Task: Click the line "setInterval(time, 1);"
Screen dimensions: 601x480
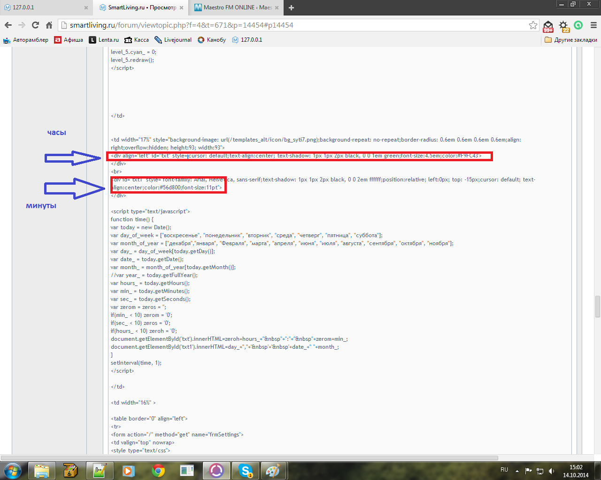Action: click(x=136, y=363)
